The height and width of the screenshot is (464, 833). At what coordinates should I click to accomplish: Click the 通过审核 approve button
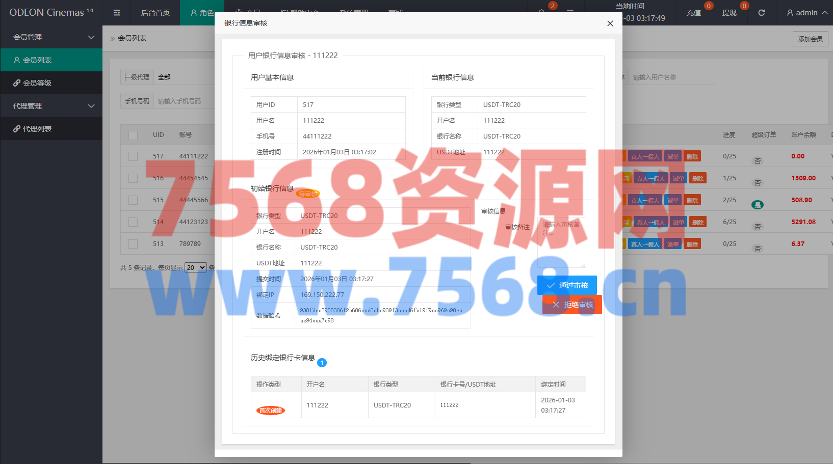coord(567,285)
